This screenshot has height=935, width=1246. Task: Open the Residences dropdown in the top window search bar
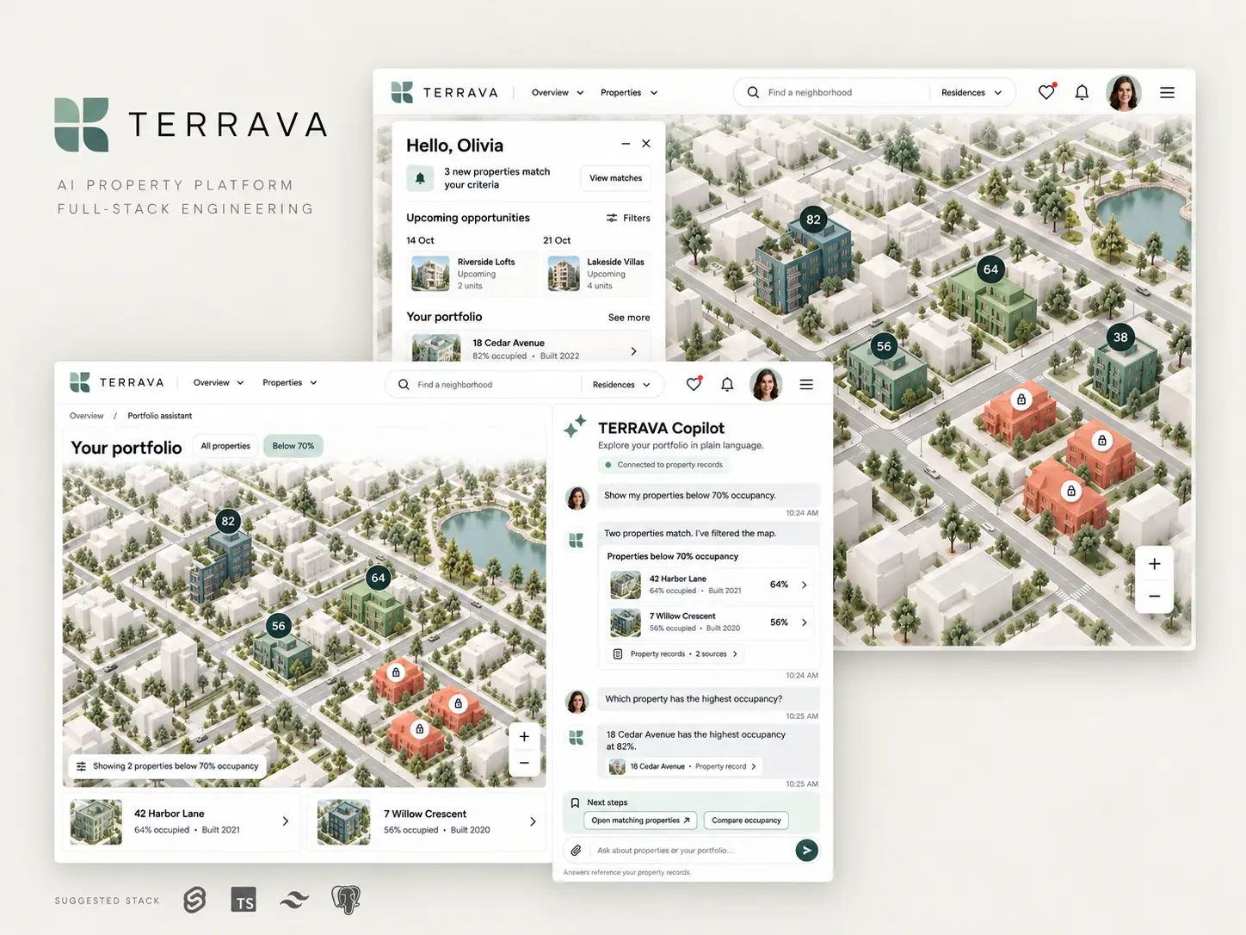click(x=972, y=93)
